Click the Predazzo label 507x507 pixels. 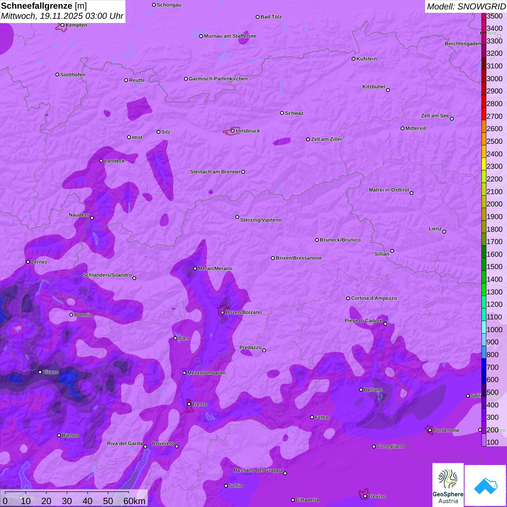250,347
